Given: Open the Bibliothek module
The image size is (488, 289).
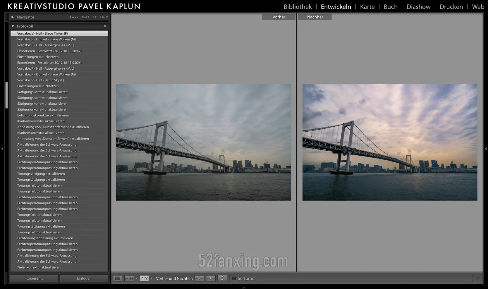Looking at the screenshot, I should pyautogui.click(x=298, y=7).
